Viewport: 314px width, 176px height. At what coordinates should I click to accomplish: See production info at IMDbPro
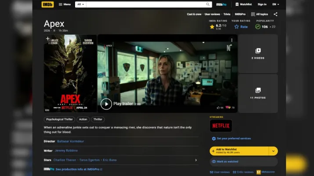click(x=79, y=169)
